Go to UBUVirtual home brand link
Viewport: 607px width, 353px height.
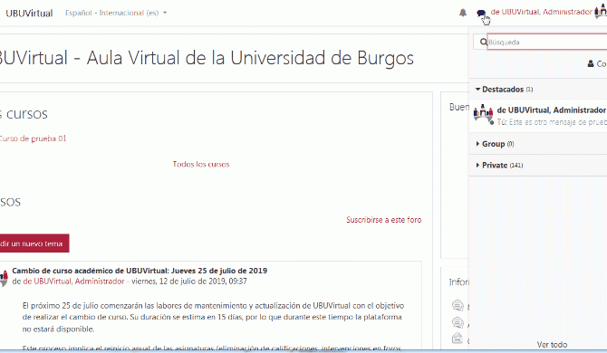(x=29, y=14)
